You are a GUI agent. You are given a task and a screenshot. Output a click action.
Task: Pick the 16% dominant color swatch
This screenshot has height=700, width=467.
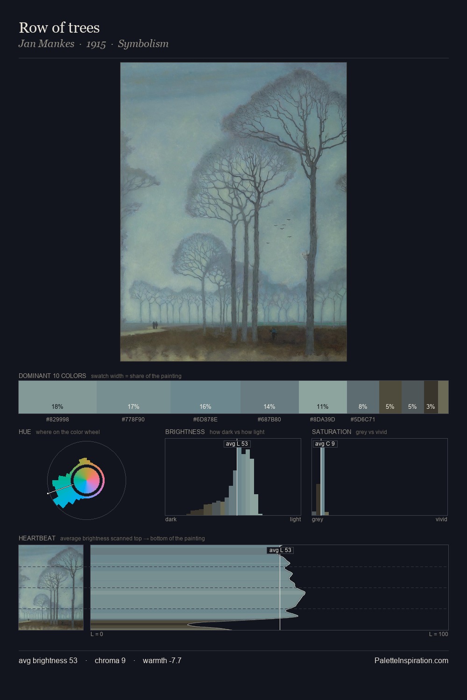pos(205,397)
